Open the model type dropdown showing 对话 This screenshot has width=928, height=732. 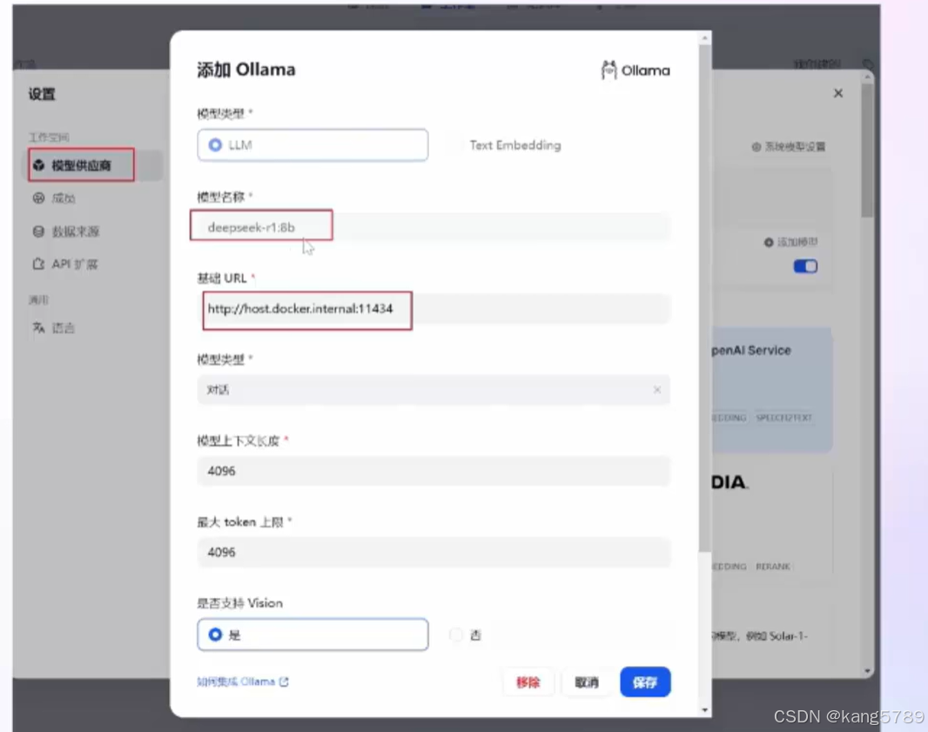click(x=434, y=389)
